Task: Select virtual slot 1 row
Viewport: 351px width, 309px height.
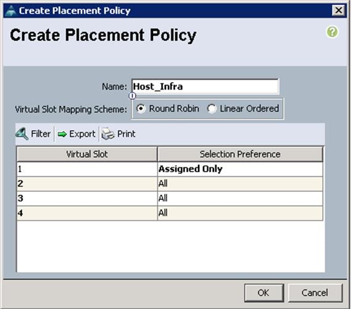Action: [x=170, y=169]
